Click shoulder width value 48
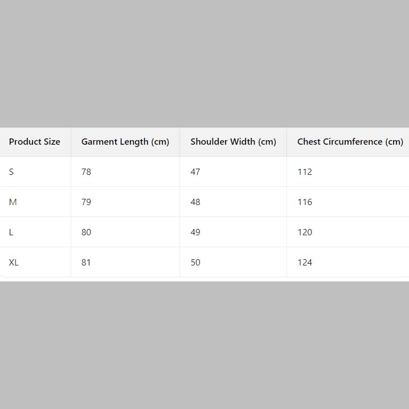 click(195, 202)
